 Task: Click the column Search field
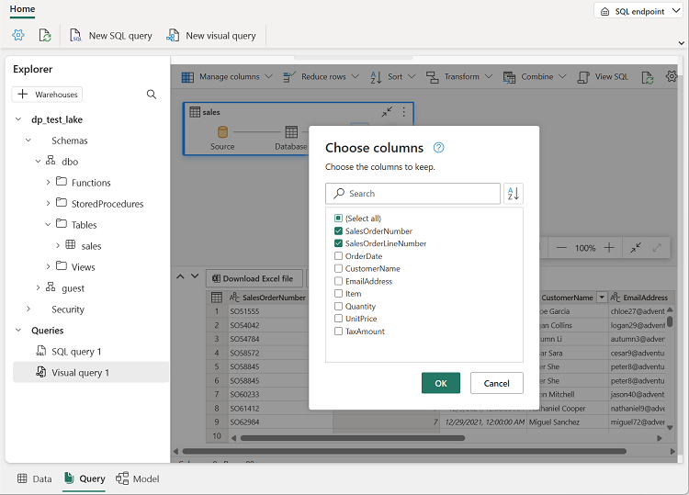(412, 193)
